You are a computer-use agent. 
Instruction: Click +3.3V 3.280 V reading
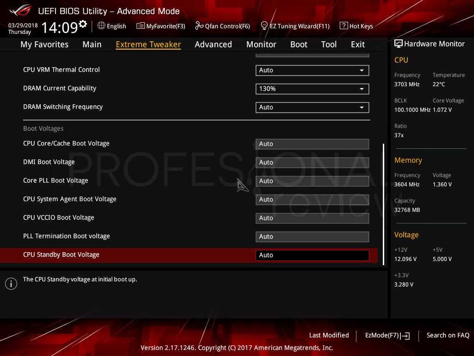click(404, 285)
